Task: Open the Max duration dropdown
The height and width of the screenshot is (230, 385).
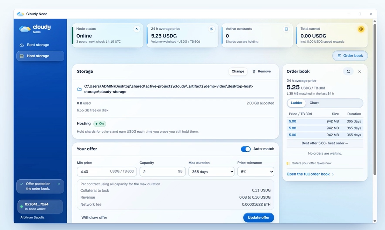Action: click(211, 172)
